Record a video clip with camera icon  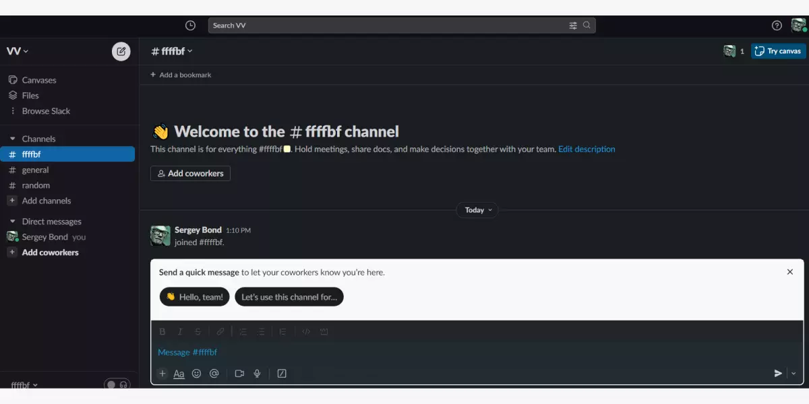[x=239, y=374]
